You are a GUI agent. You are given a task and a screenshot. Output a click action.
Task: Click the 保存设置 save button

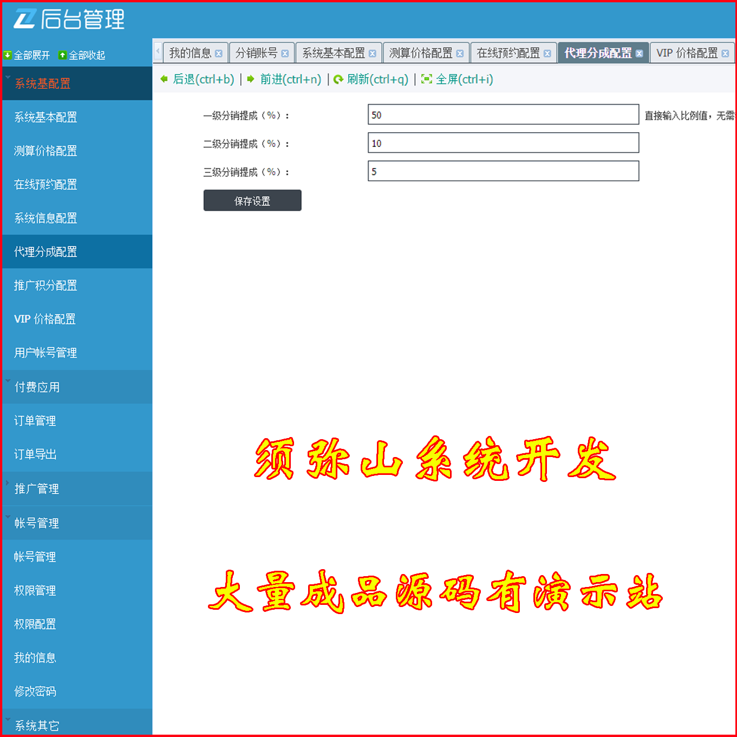pyautogui.click(x=252, y=200)
